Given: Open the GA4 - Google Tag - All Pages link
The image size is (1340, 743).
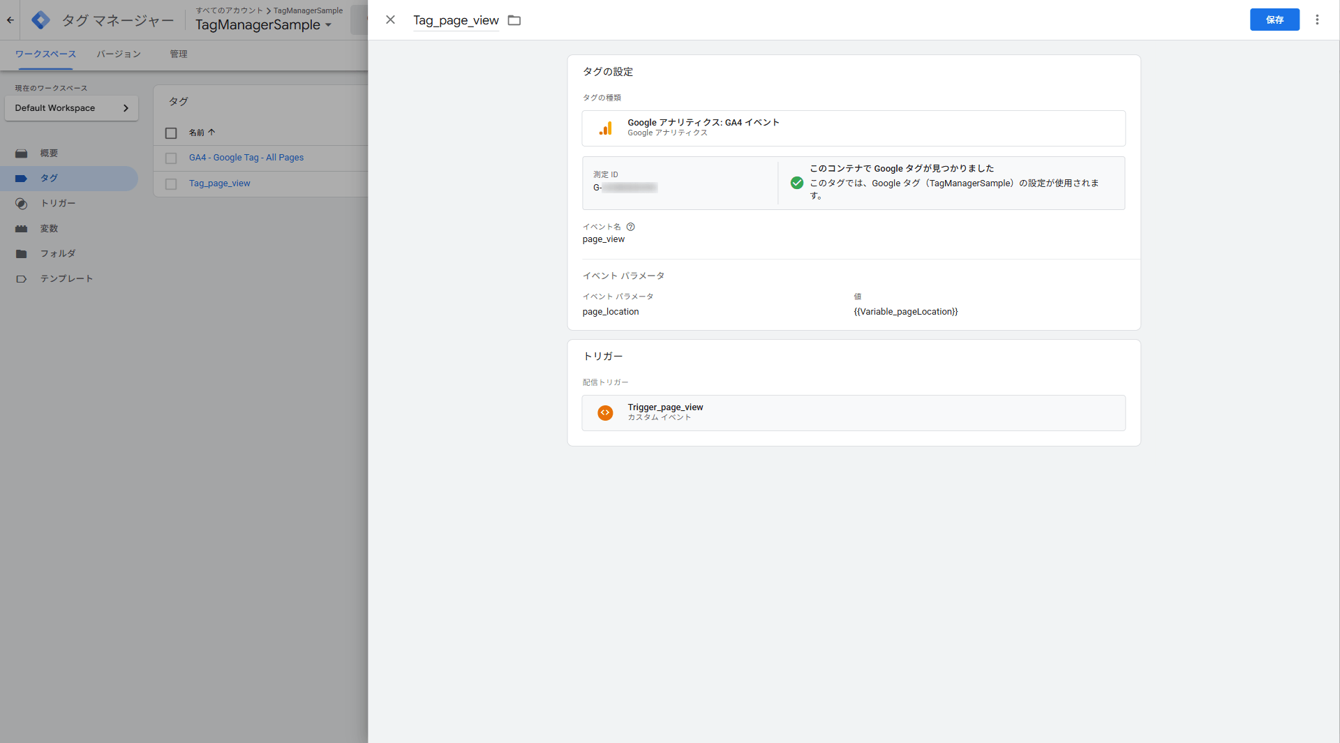Looking at the screenshot, I should point(246,158).
